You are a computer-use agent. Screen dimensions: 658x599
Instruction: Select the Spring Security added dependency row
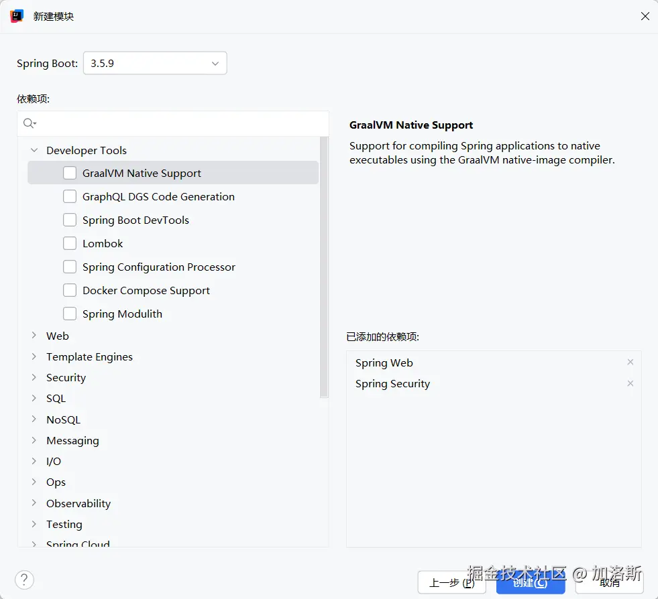pos(494,383)
